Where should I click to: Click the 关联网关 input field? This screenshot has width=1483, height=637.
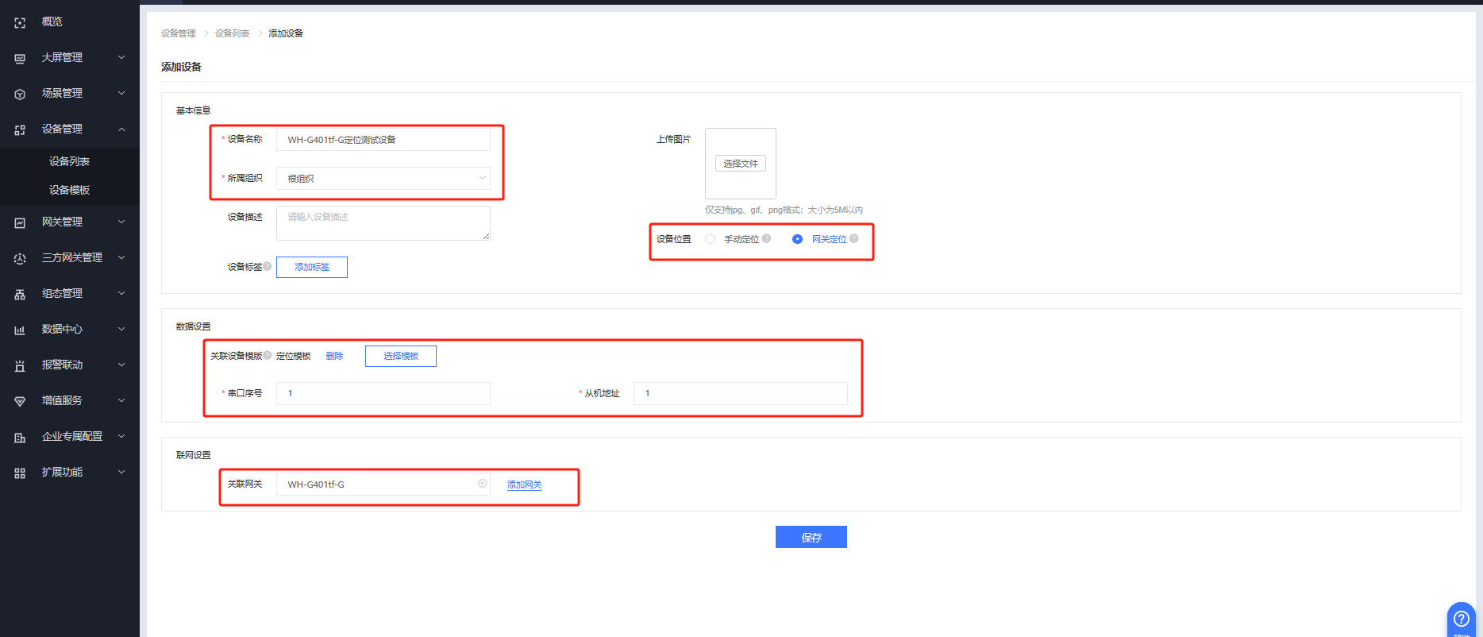[383, 484]
